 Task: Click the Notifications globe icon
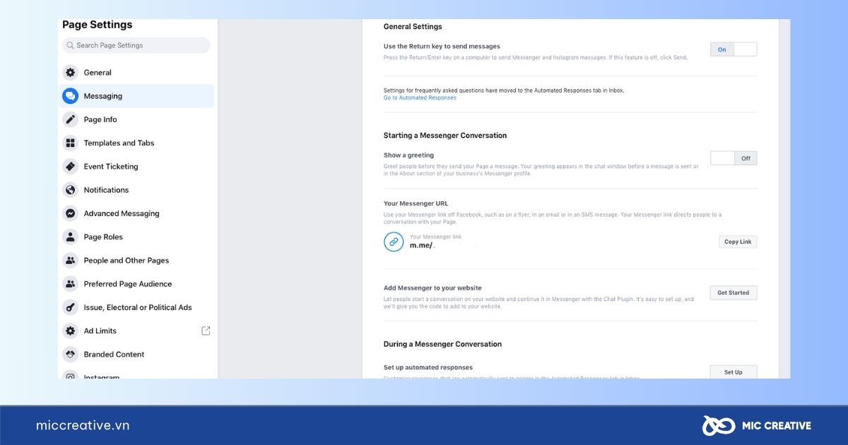[70, 190]
